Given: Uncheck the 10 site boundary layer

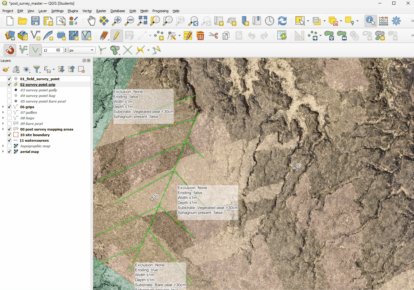Looking at the screenshot, I should [9, 135].
